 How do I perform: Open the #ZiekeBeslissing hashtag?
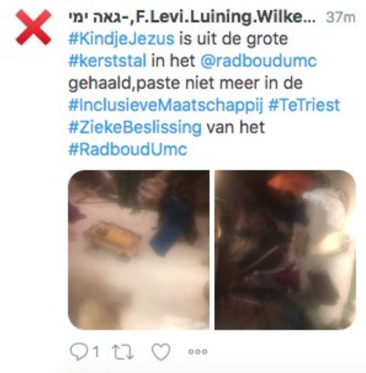(x=135, y=127)
